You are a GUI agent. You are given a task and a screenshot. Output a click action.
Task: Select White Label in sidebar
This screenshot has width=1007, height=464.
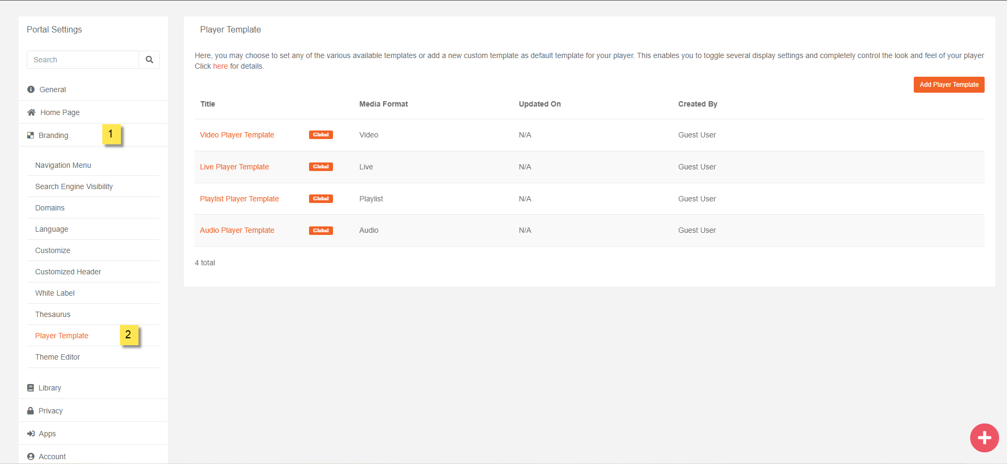55,293
